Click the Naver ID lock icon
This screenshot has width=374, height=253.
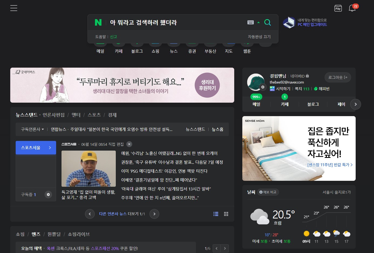pos(307,76)
